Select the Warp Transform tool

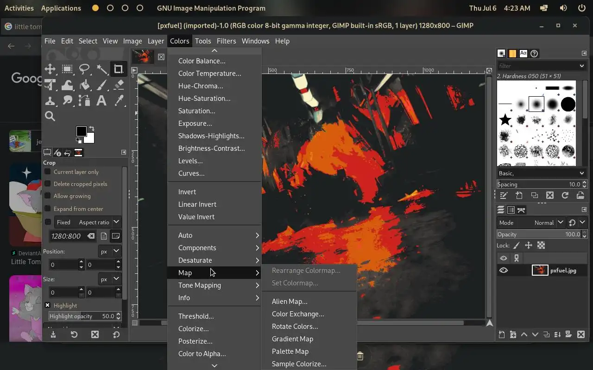[x=67, y=85]
